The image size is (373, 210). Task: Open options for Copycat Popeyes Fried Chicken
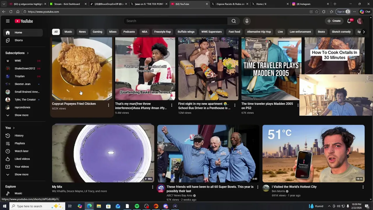(x=108, y=105)
